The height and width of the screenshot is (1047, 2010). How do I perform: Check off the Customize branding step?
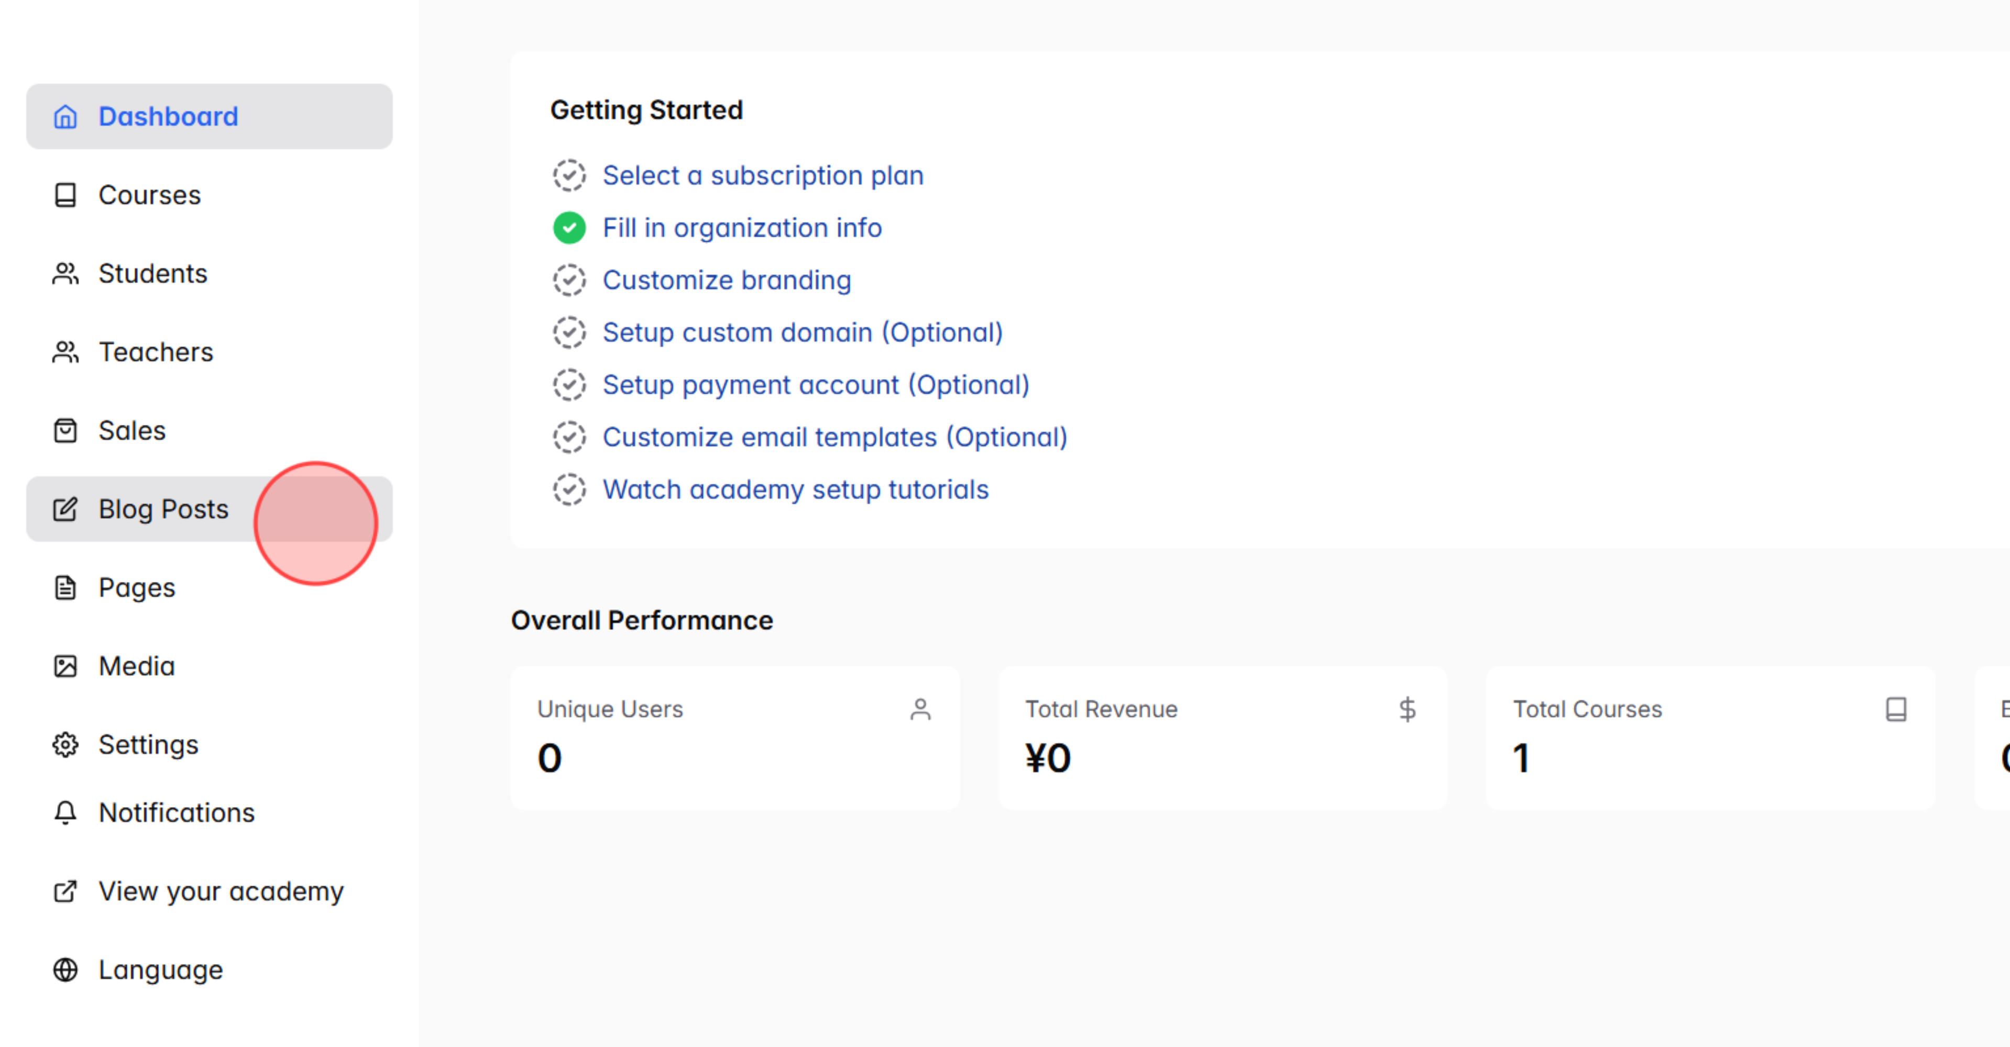(x=569, y=280)
